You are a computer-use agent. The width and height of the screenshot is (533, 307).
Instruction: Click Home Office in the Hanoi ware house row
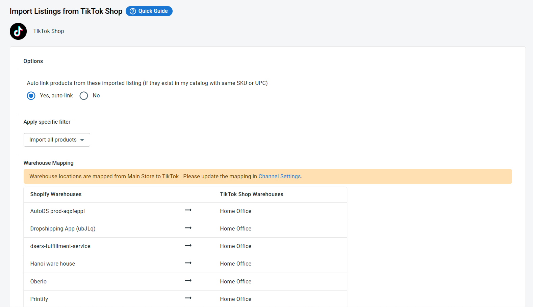pos(236,264)
